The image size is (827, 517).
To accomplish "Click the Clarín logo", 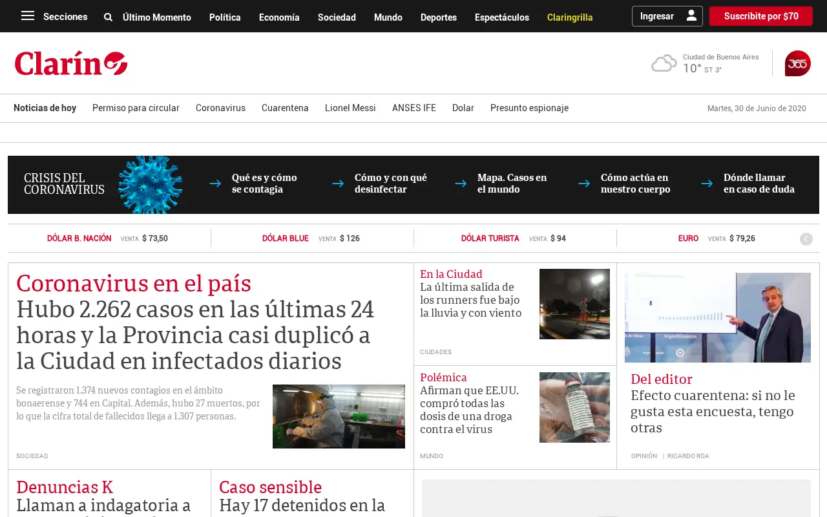I will click(71, 63).
